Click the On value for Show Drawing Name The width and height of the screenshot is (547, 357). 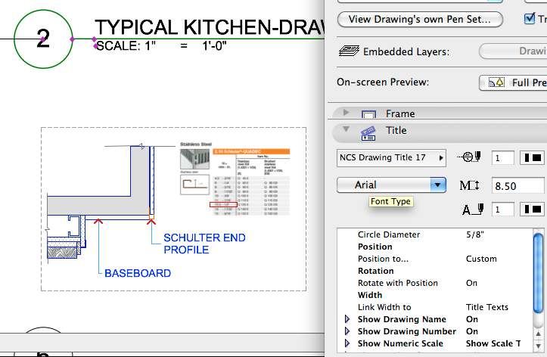click(471, 319)
